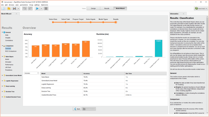Click the redo arrow icon
This screenshot has width=209, height=117.
click(x=30, y=8)
